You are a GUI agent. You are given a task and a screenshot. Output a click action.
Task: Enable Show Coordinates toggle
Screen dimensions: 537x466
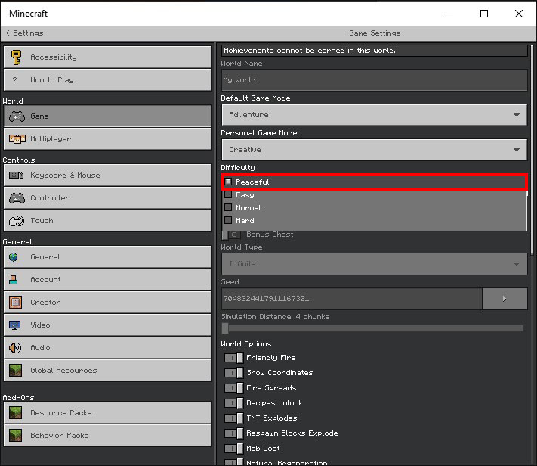[233, 373]
